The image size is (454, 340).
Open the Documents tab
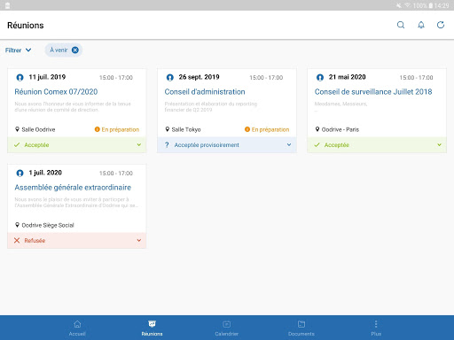(x=301, y=328)
